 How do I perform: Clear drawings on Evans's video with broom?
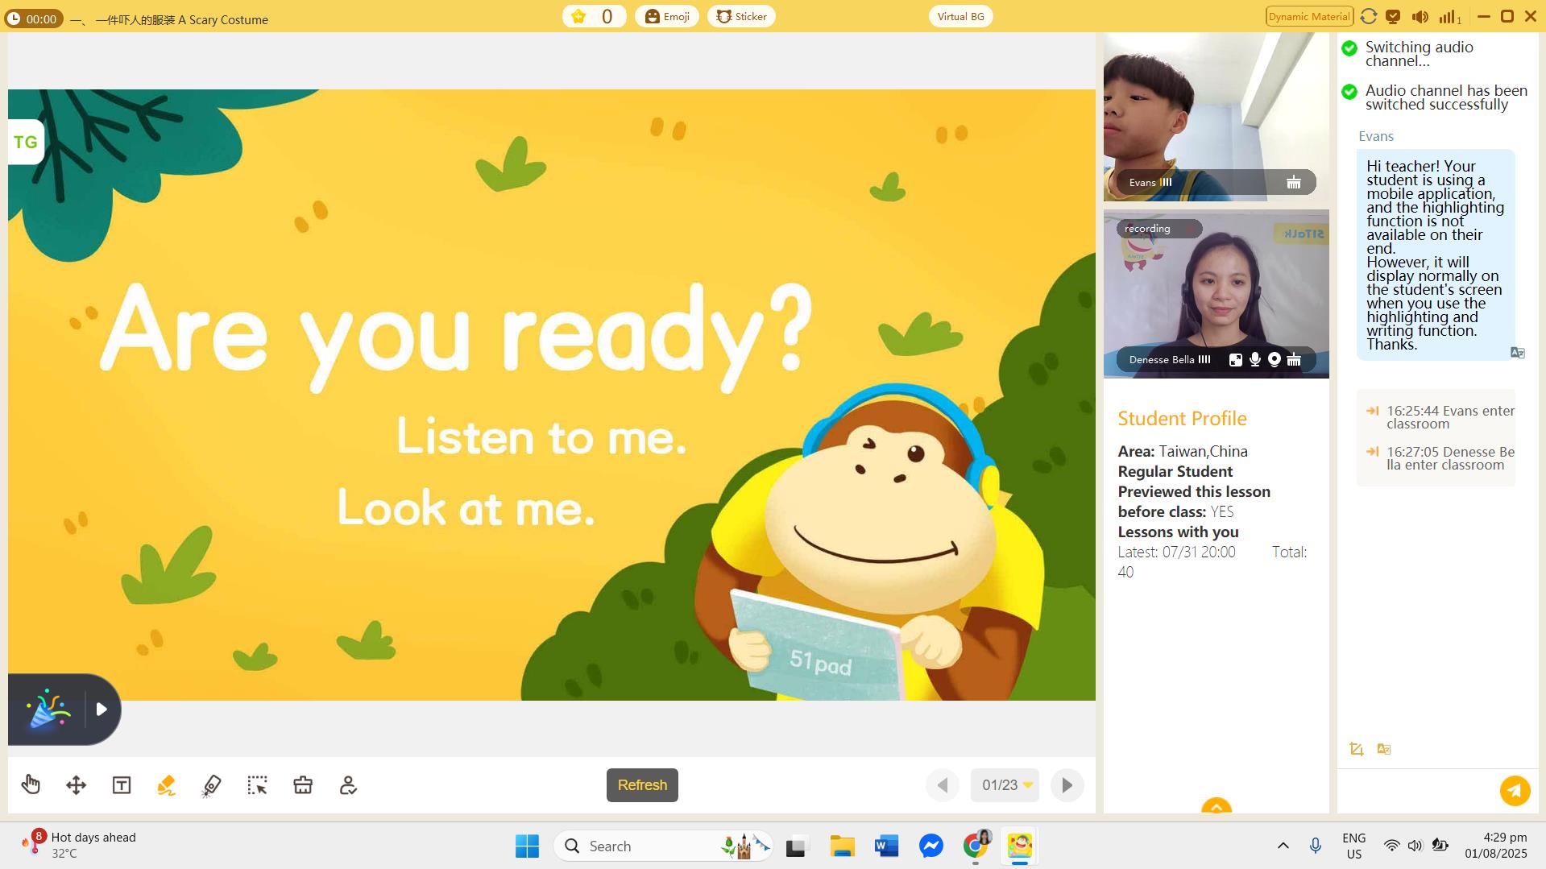pyautogui.click(x=1293, y=183)
